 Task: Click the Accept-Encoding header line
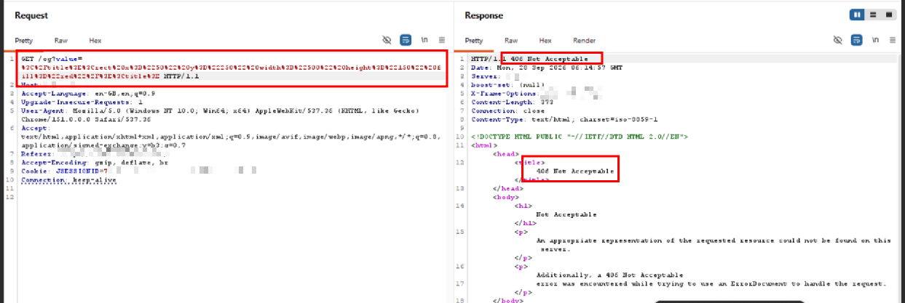point(93,163)
